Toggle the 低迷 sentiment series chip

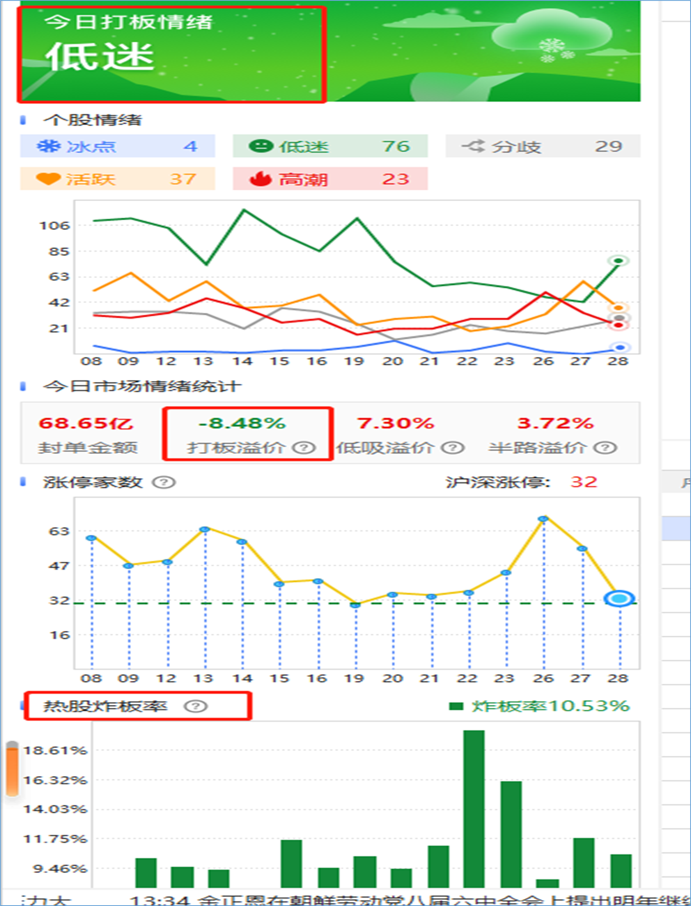330,146
